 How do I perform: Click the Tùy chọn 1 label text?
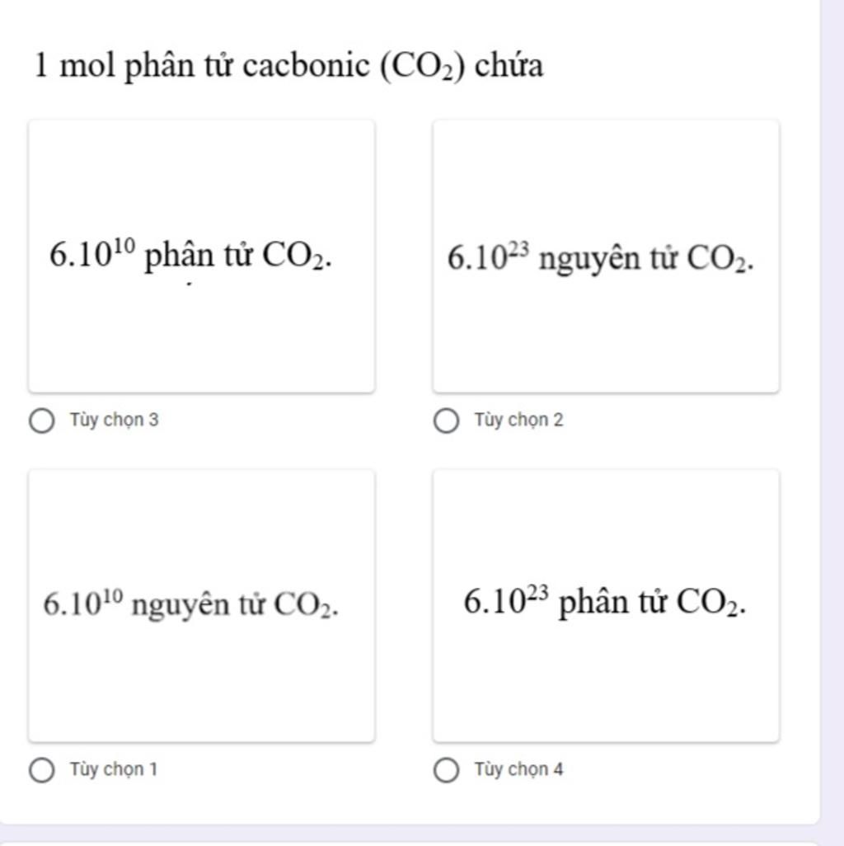click(x=114, y=768)
